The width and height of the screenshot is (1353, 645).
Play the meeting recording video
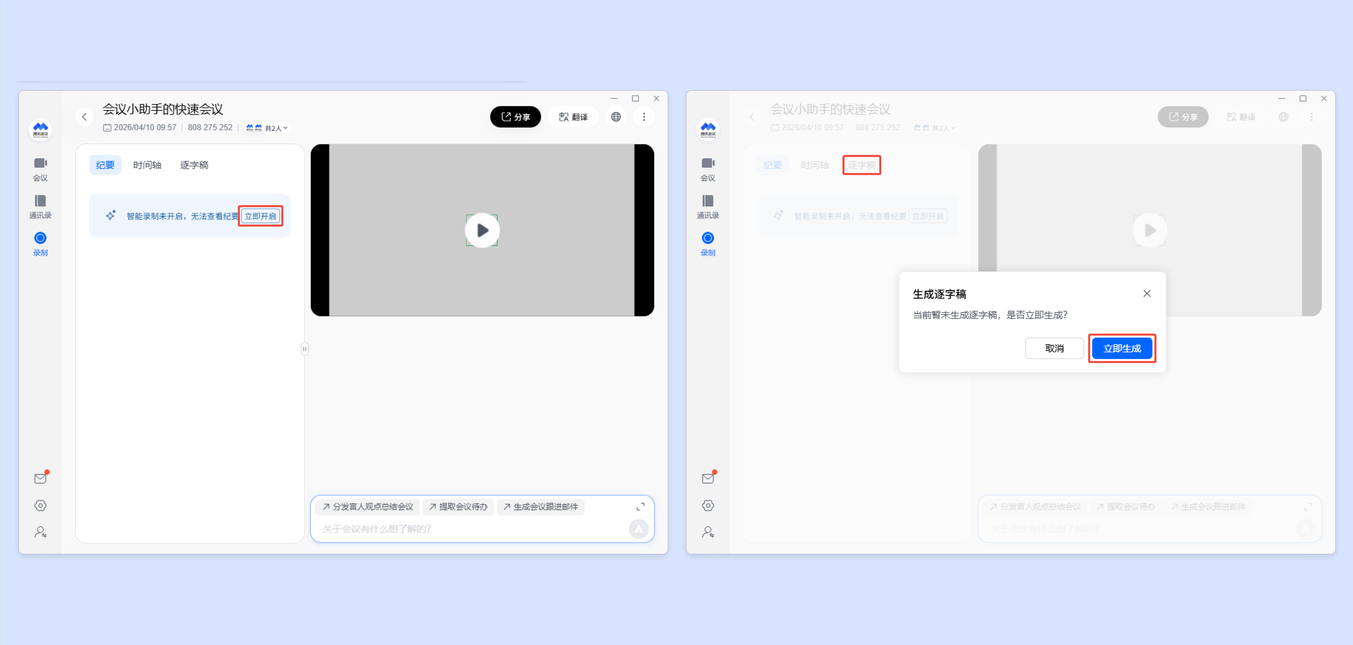pyautogui.click(x=482, y=230)
